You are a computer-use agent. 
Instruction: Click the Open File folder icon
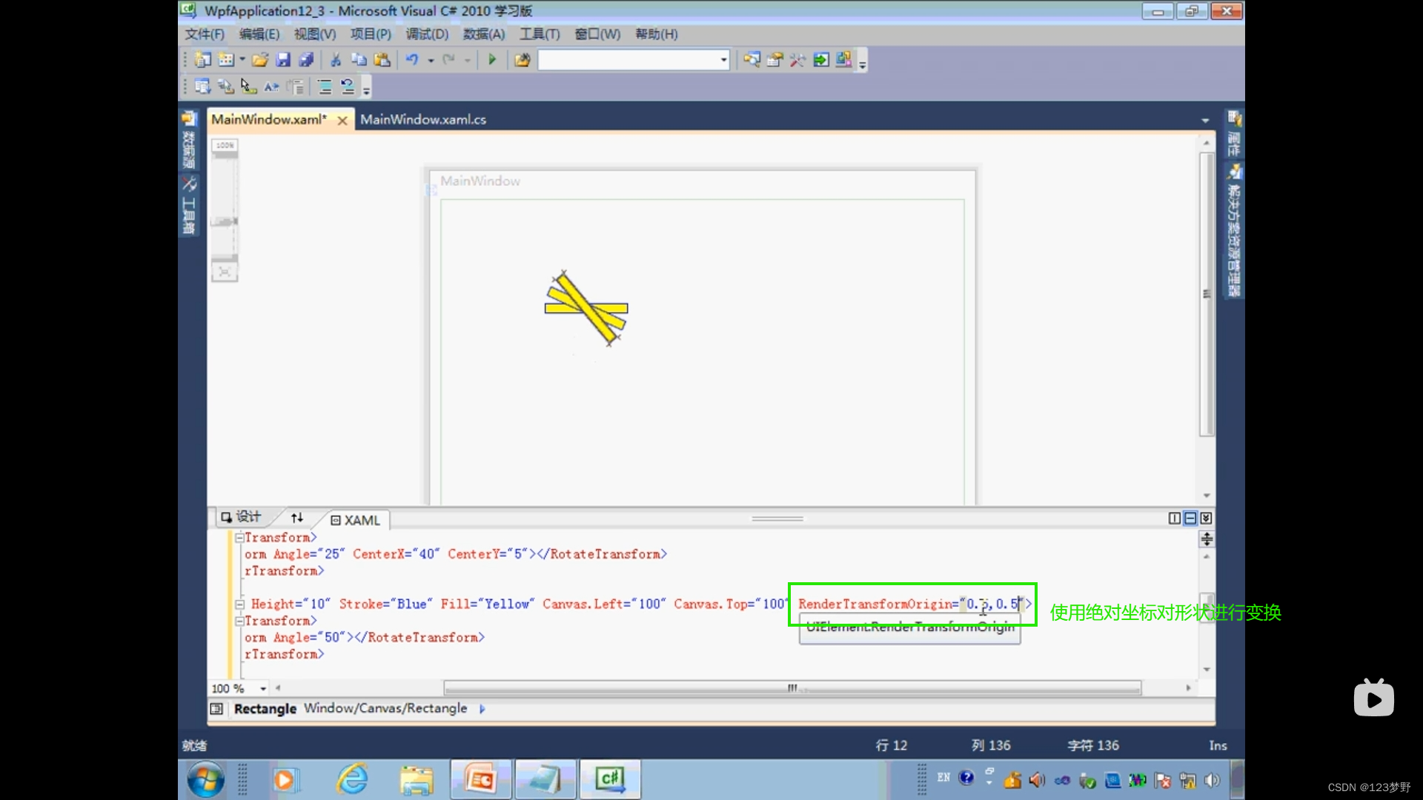point(260,60)
